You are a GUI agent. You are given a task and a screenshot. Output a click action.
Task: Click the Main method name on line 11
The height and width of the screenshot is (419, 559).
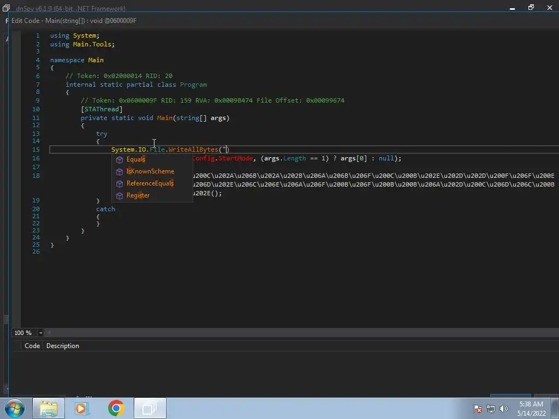[165, 118]
